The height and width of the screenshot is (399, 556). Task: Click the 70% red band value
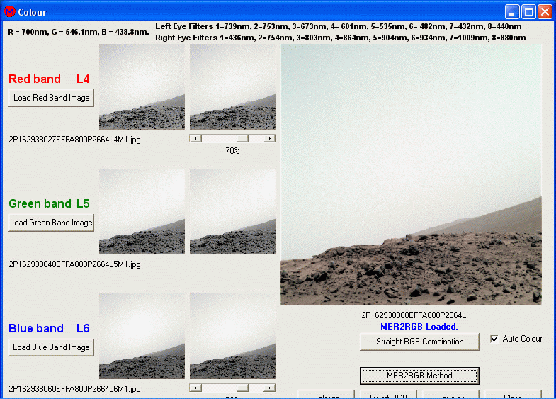click(232, 151)
